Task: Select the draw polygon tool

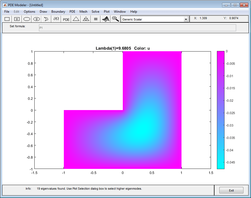Action: click(x=46, y=19)
